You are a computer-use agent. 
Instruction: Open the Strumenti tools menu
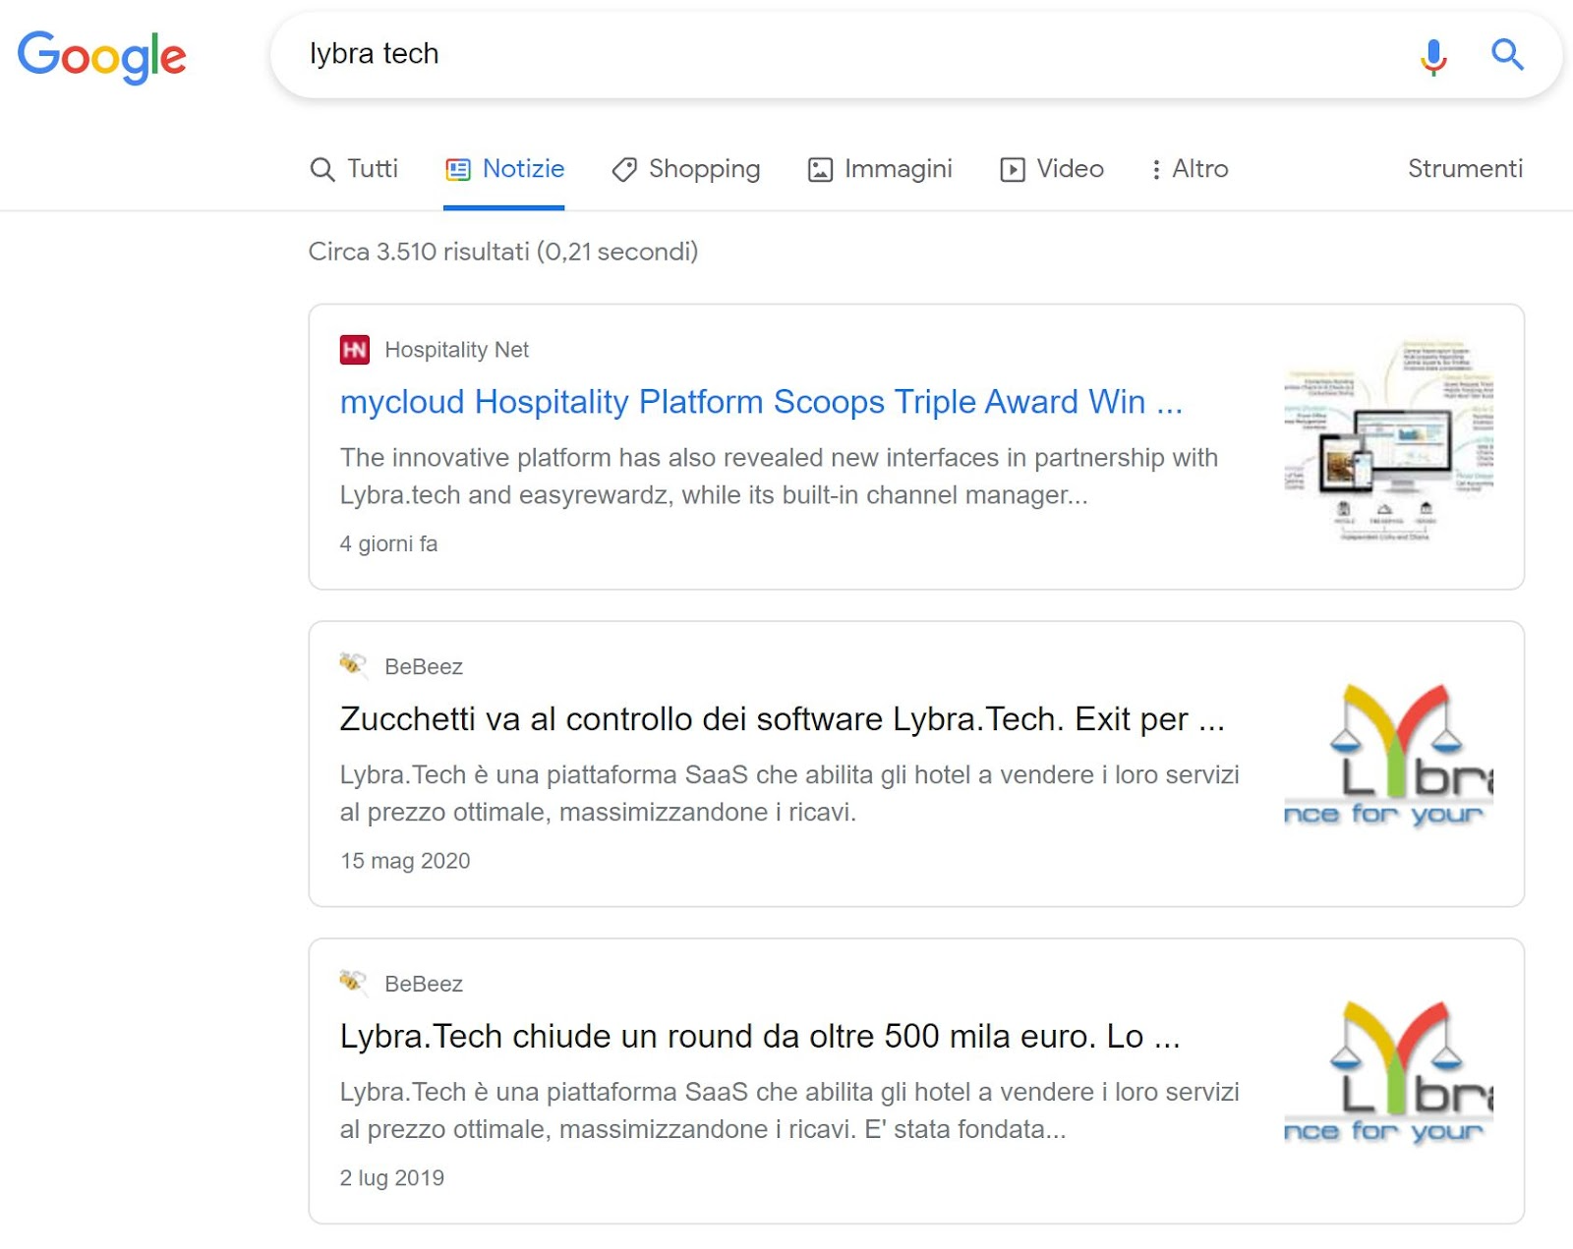(x=1465, y=169)
